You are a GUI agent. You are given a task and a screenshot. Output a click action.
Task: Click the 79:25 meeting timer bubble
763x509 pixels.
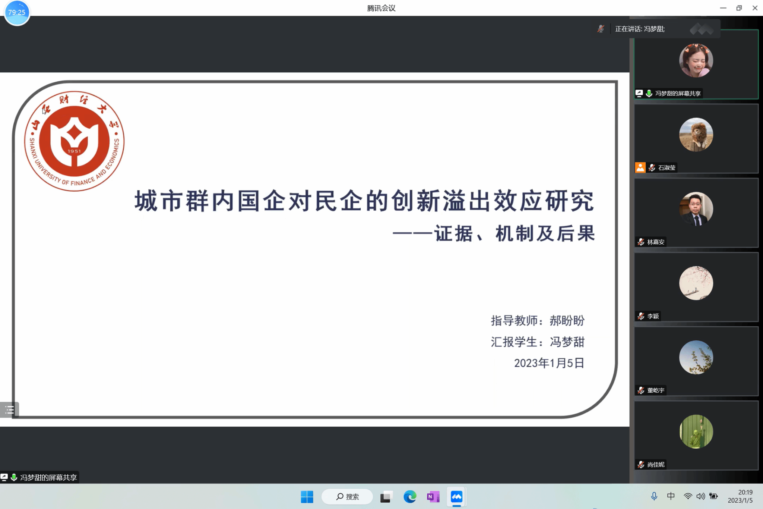coord(17,13)
